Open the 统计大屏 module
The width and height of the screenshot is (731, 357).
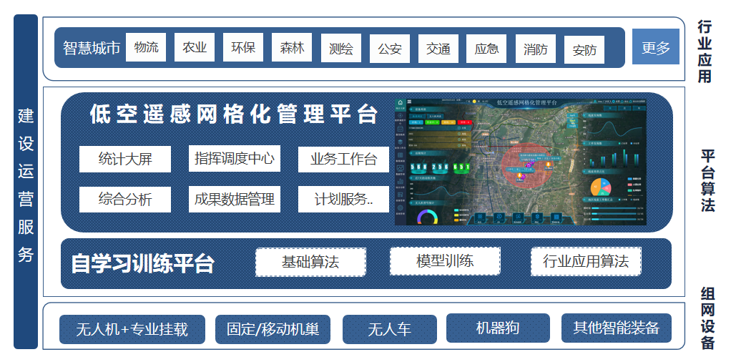(x=125, y=160)
